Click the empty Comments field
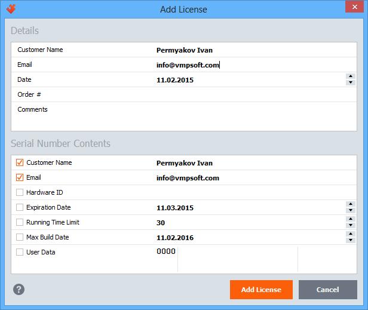 [x=256, y=116]
